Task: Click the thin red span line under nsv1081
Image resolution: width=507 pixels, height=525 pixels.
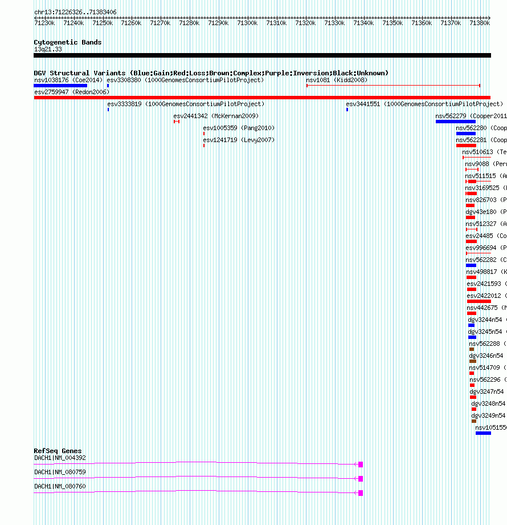Action: click(x=394, y=86)
